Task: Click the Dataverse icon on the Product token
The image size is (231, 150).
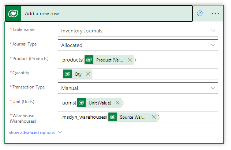Action: pyautogui.click(x=89, y=60)
